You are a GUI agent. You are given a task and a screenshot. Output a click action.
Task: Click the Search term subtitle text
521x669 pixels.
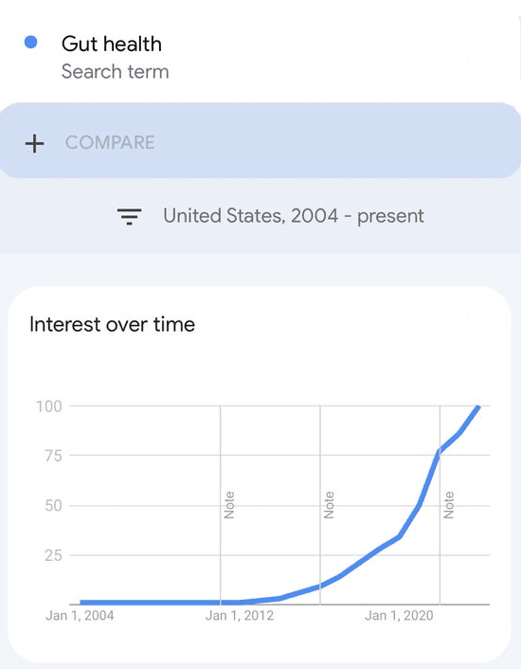pyautogui.click(x=116, y=72)
